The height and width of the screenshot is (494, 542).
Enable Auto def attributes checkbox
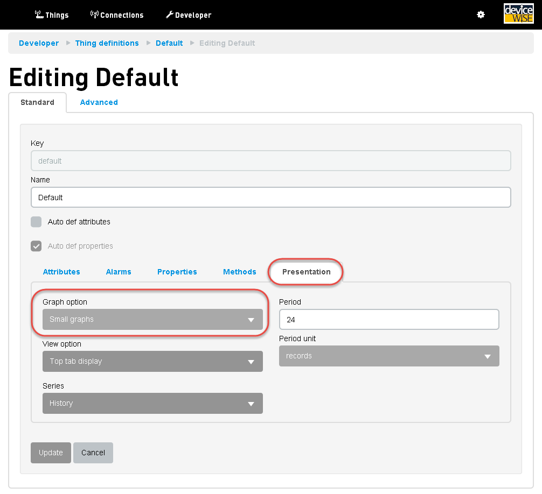click(x=36, y=222)
